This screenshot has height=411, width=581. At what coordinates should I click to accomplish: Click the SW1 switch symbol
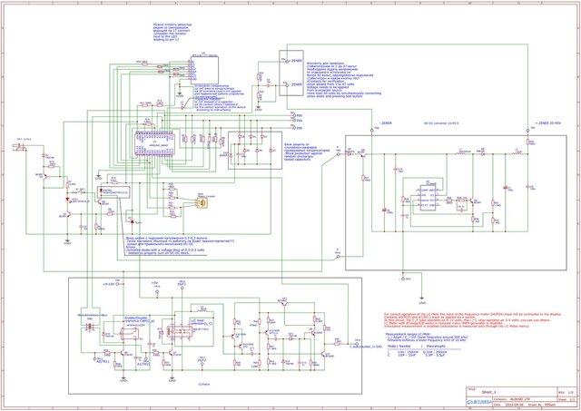[x=78, y=192]
